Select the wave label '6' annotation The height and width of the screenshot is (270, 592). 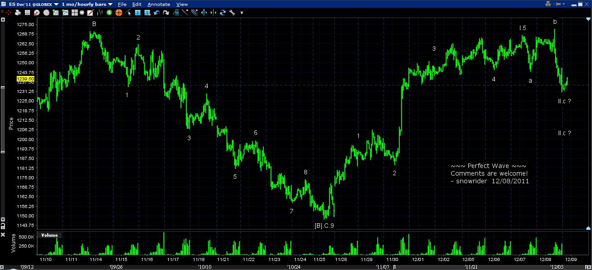tap(256, 133)
